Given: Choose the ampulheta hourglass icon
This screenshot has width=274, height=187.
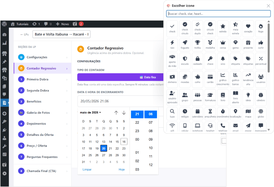Looking at the screenshot, I should pos(210,114).
